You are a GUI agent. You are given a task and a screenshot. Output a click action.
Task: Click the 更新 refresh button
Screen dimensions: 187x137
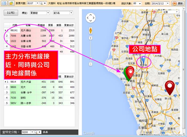coord(177,3)
